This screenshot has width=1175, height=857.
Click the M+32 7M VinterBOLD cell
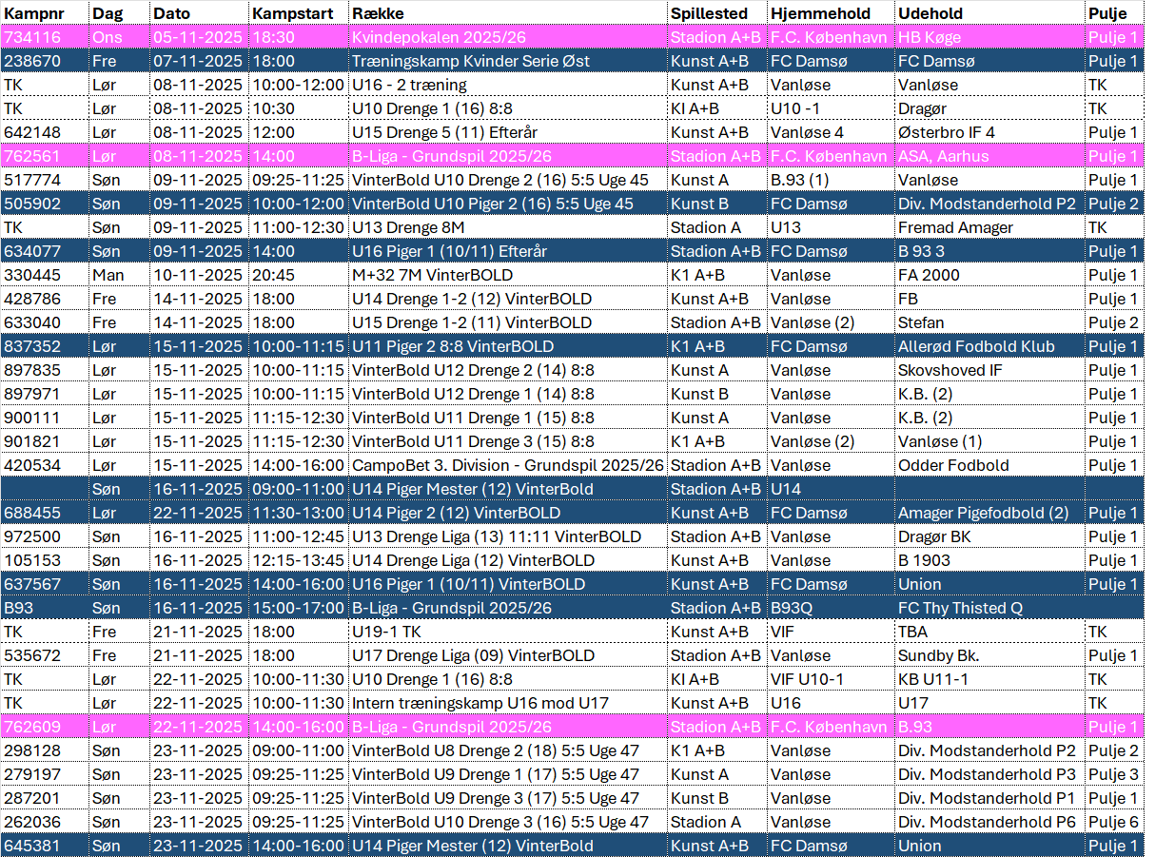[432, 275]
